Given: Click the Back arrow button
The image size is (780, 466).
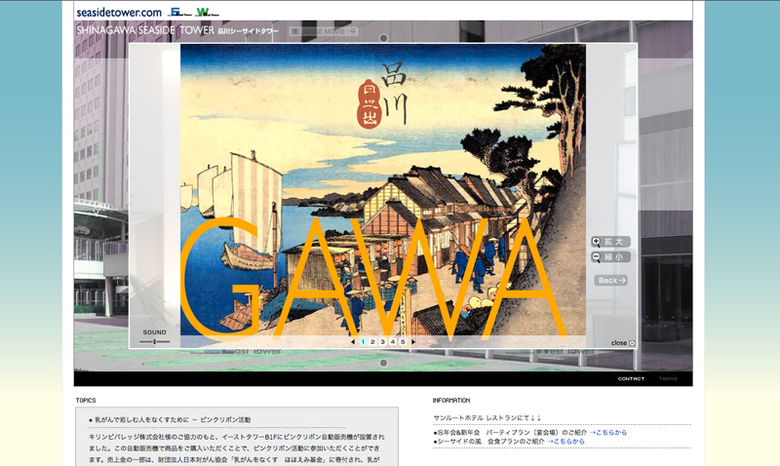Looking at the screenshot, I should point(611,281).
